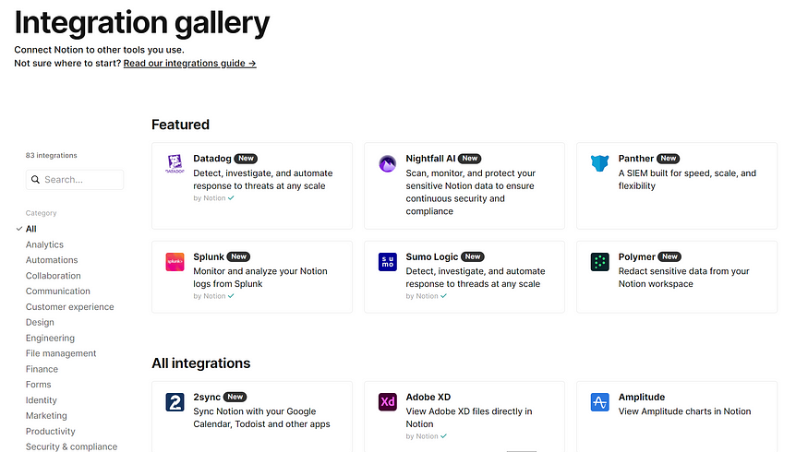
Task: Open the Datadog integration title
Action: (211, 159)
